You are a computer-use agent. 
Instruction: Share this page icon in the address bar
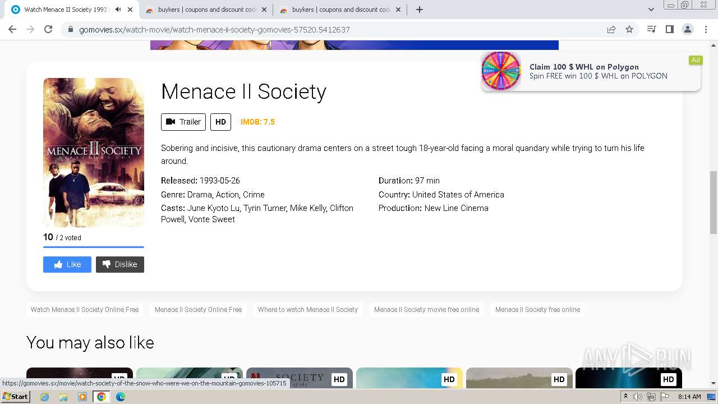pos(611,29)
